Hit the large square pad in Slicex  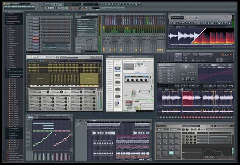178,57
